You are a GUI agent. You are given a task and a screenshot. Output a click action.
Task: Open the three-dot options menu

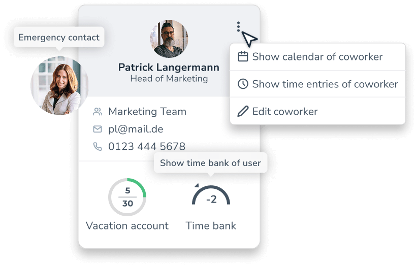(x=238, y=27)
